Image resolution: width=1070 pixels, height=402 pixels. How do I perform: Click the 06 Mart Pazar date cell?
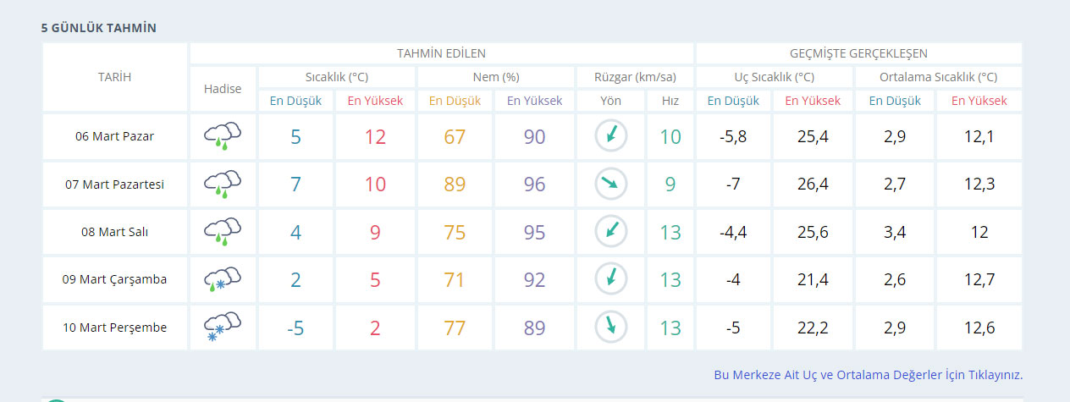coord(114,136)
